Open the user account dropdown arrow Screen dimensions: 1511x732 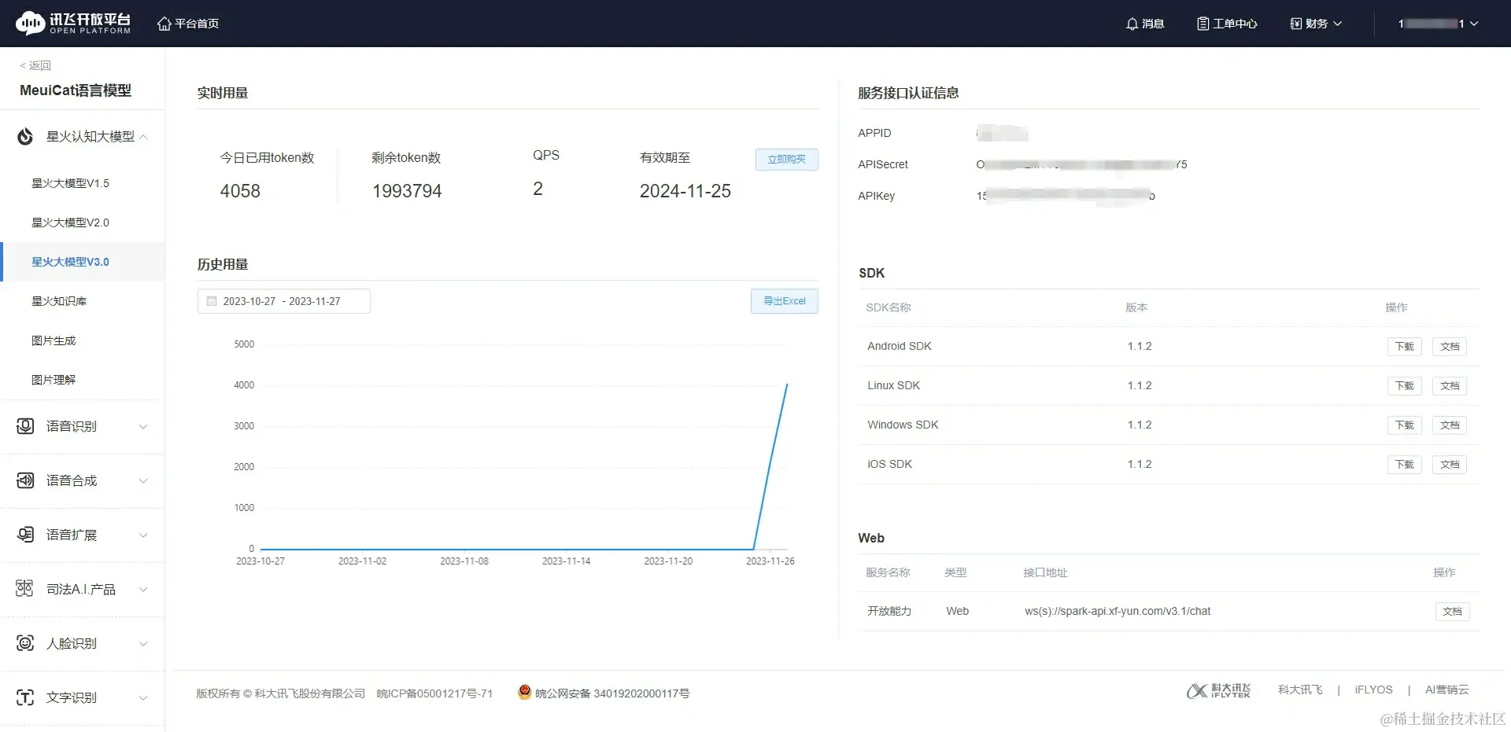[1474, 24]
